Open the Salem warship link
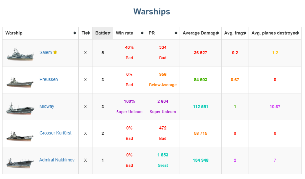 coord(45,52)
